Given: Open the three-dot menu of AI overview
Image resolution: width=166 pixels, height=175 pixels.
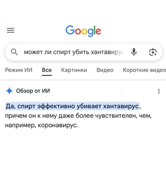Looking at the screenshot, I should (159, 91).
